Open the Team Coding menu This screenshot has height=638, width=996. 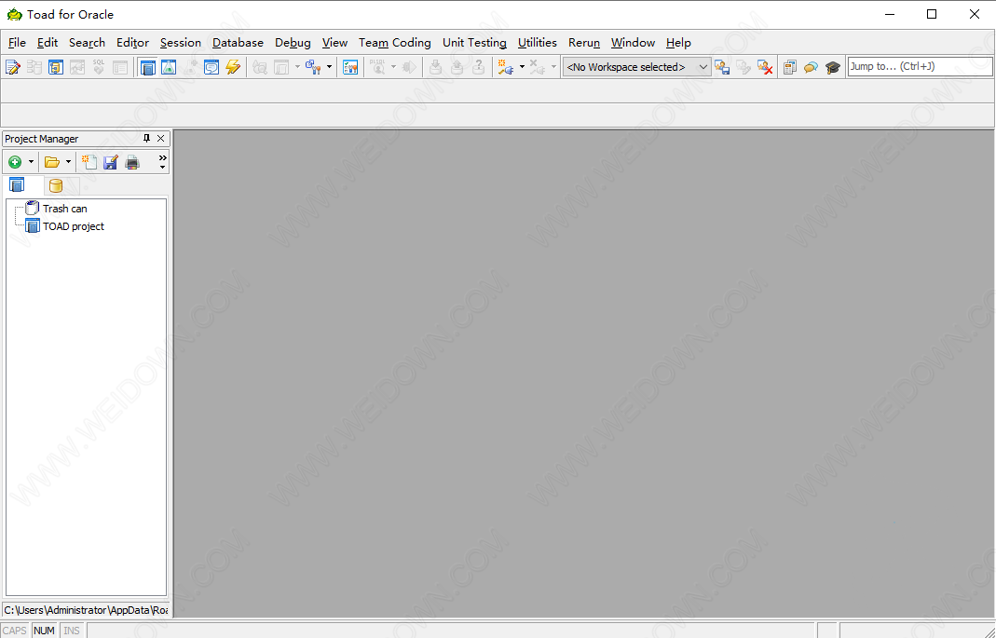coord(395,43)
